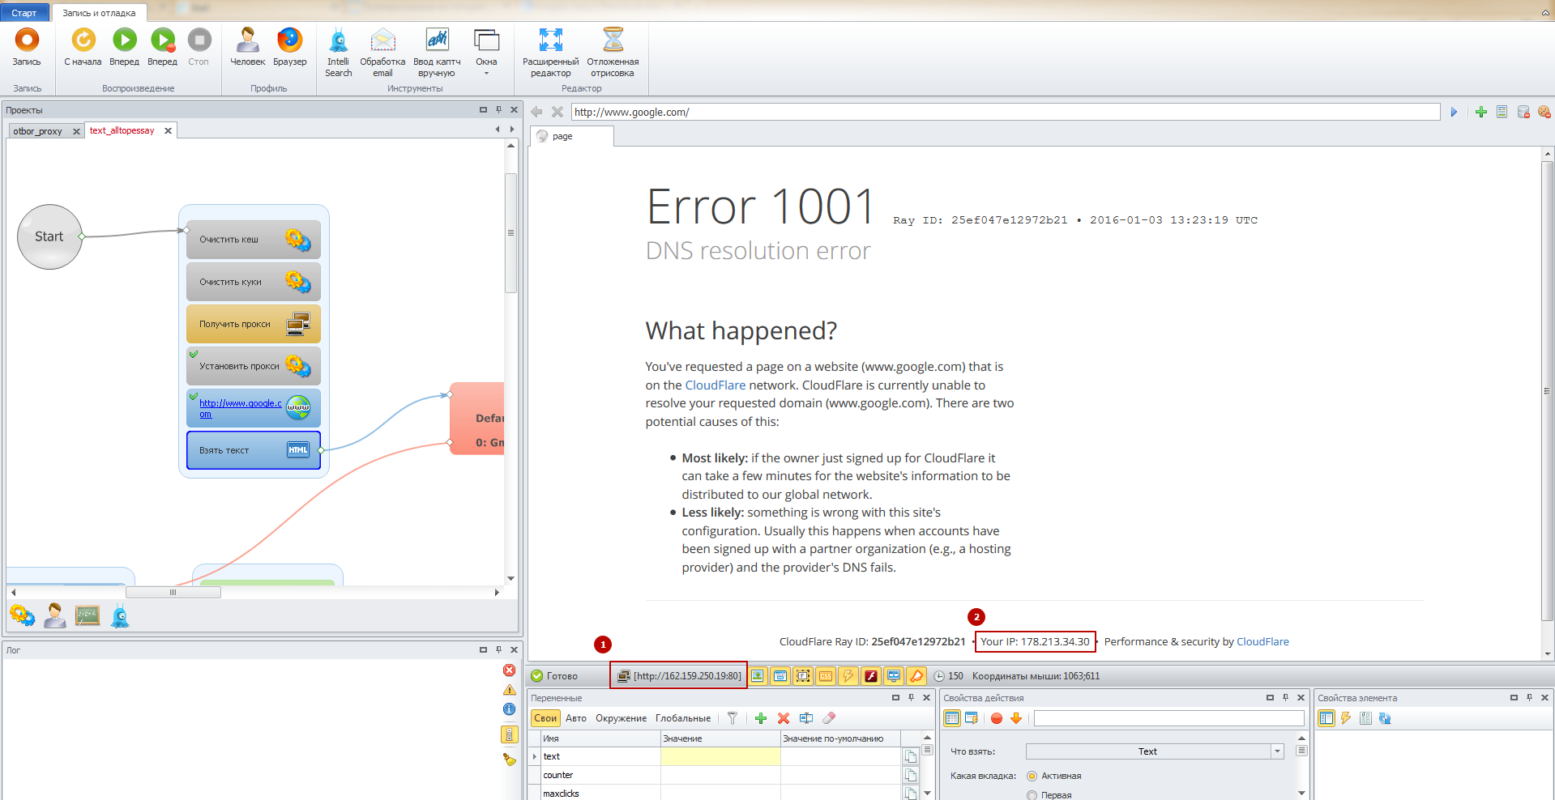Screen dimensions: 1555x800
Task: Open Ввод капчи вручную tool
Action: (437, 53)
